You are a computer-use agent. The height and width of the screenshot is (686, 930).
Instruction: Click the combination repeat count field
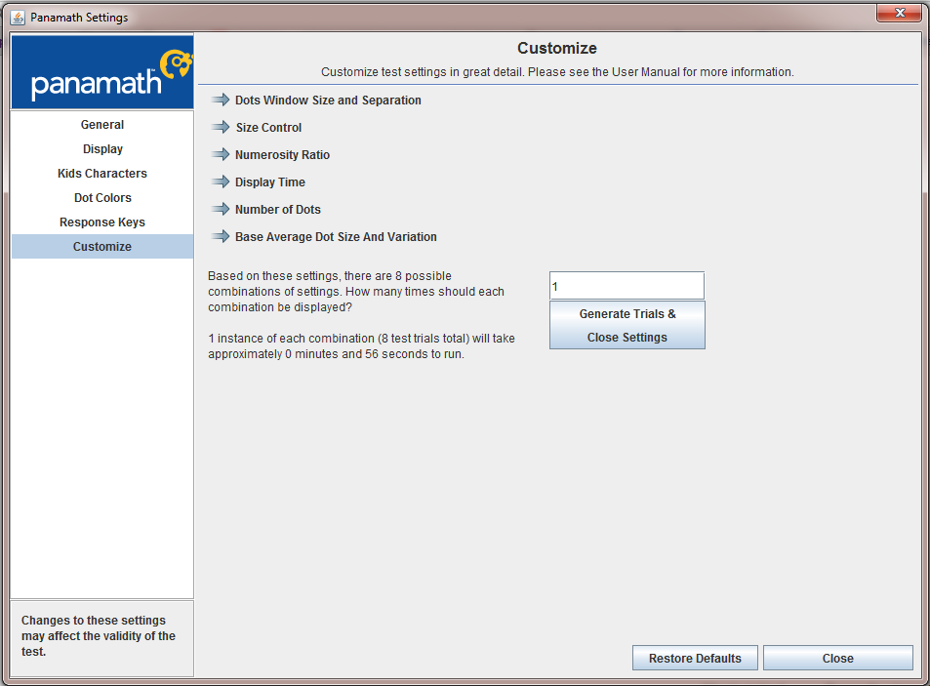click(627, 286)
